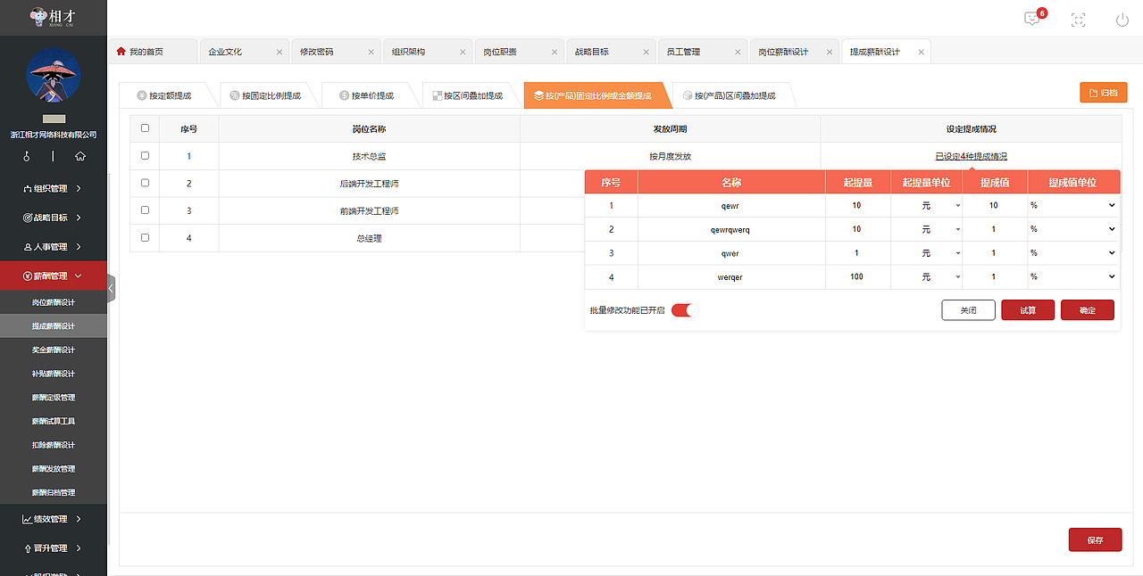Close the 战略目标 tab
1143x576 pixels.
click(647, 52)
